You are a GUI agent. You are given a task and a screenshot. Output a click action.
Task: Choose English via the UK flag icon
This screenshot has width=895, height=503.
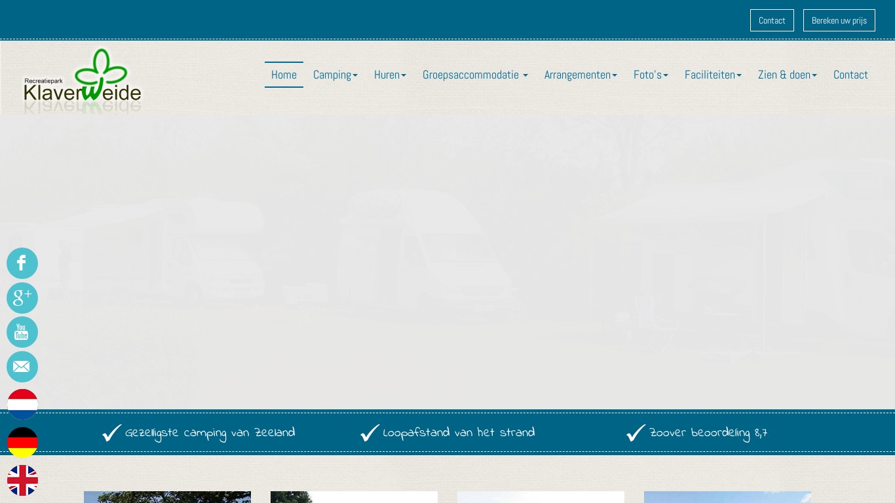22,480
